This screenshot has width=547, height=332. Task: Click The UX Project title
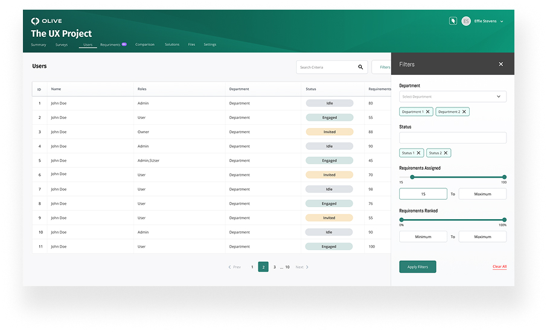click(x=62, y=33)
